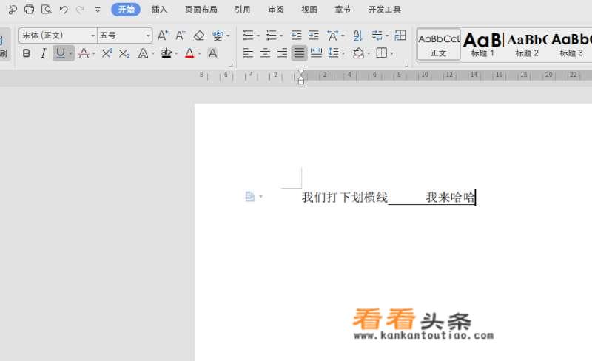Open the font color dropdown arrow

tap(199, 53)
